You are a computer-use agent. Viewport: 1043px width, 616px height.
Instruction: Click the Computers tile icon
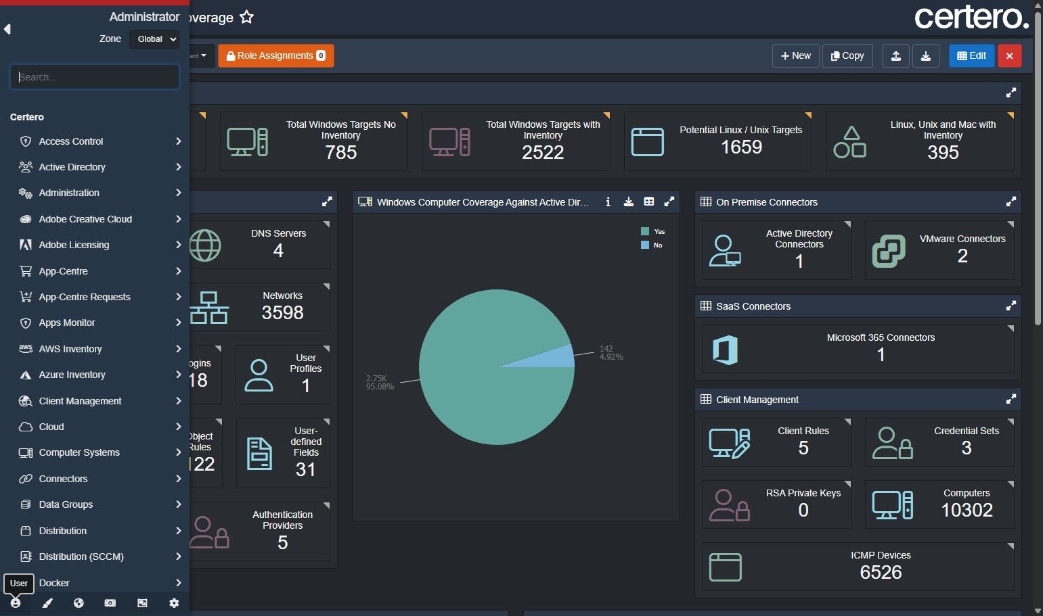(893, 505)
